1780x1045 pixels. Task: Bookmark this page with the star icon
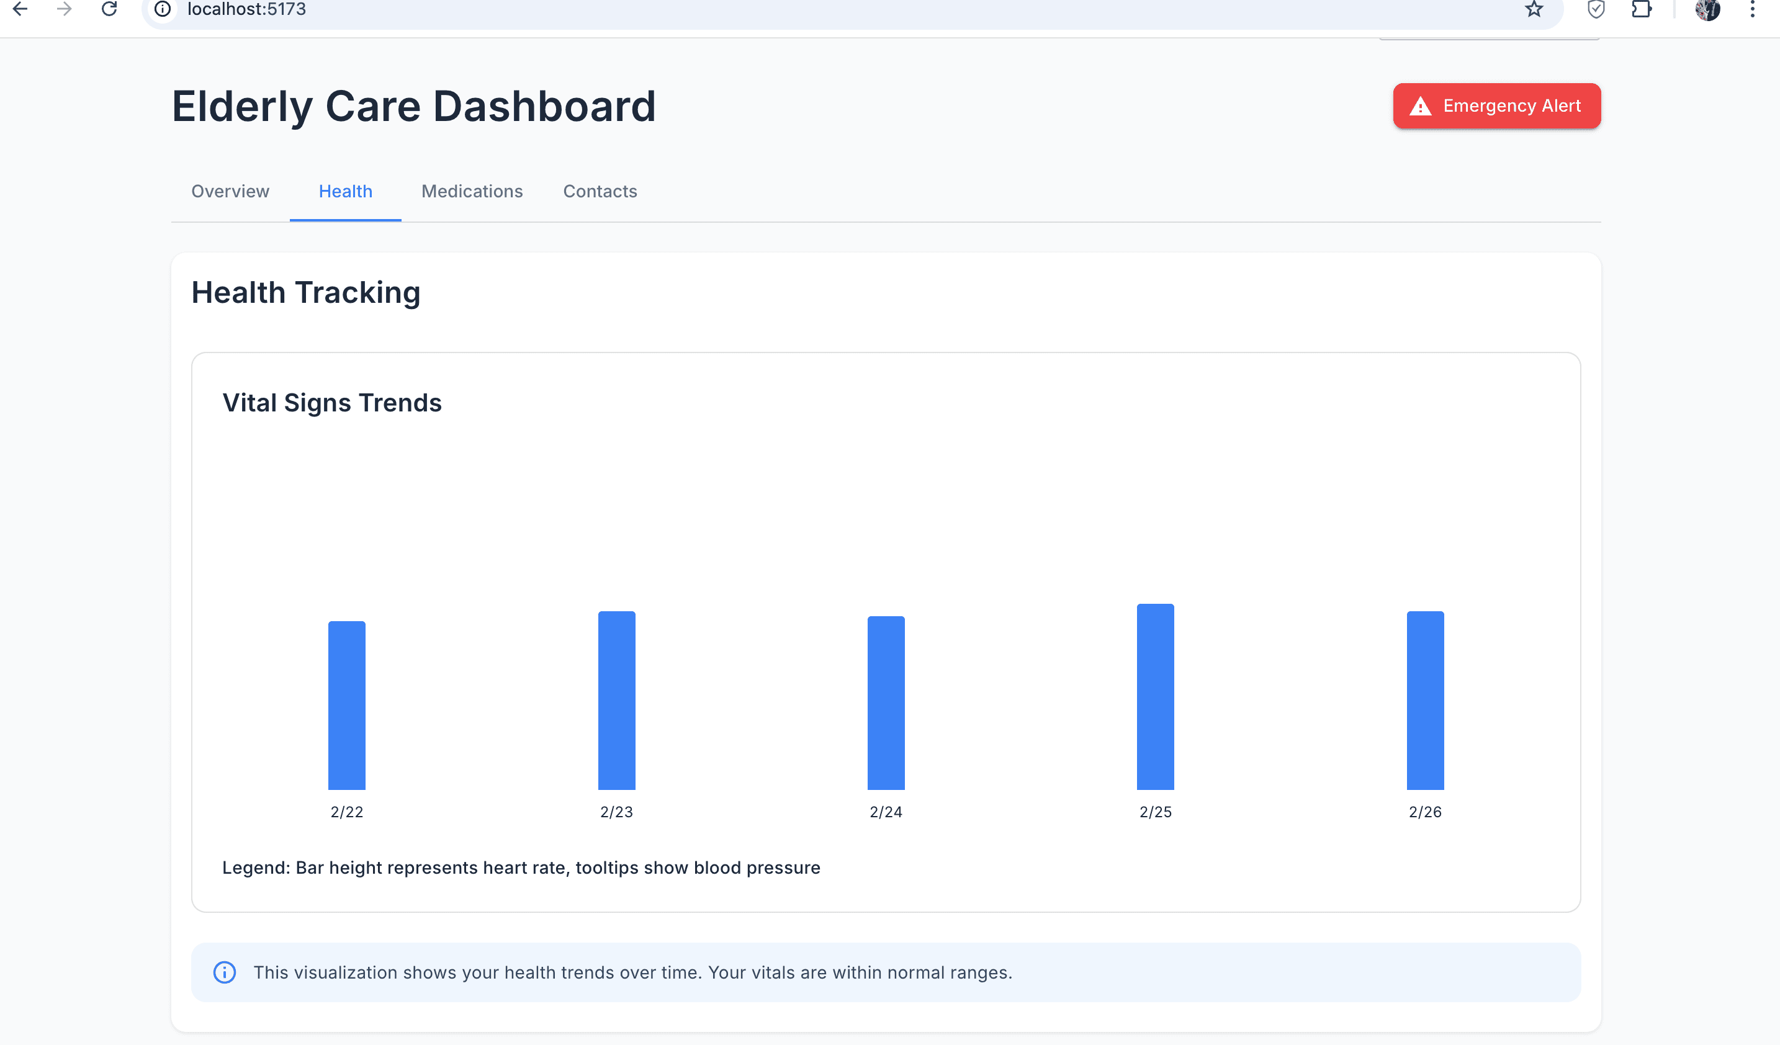coord(1534,9)
